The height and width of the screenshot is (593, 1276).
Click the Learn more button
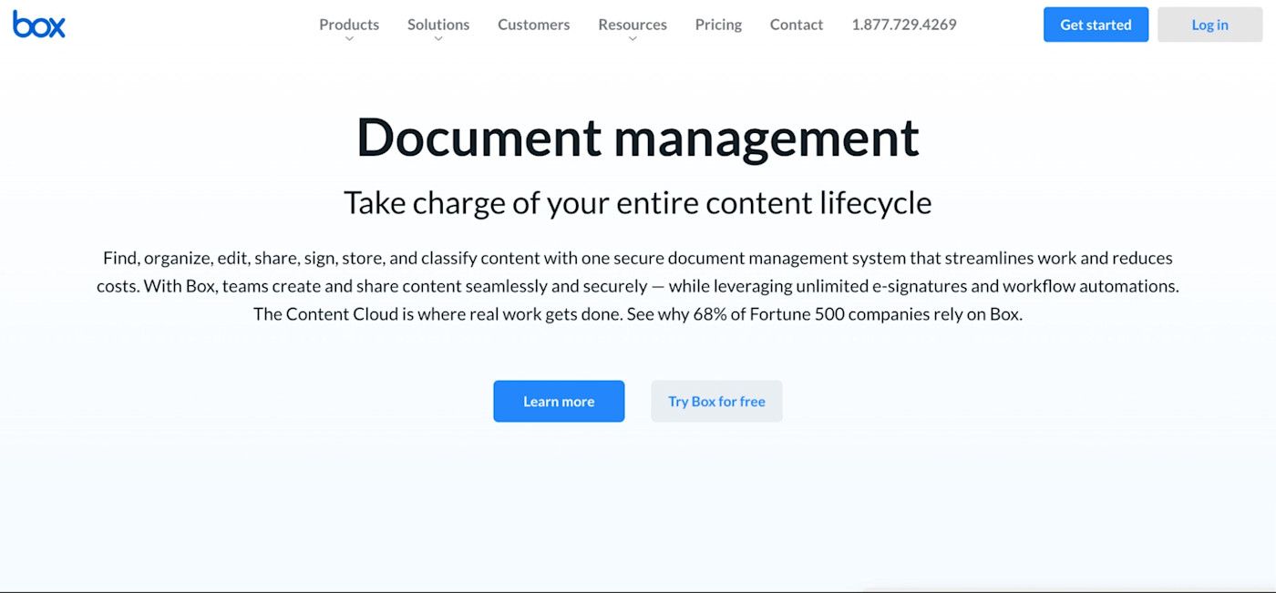pos(559,401)
